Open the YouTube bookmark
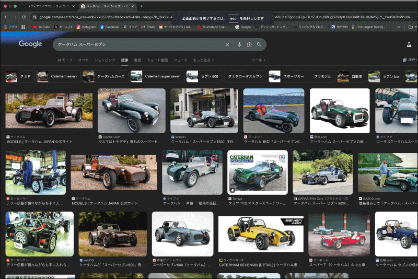Screen dimensions: 418x279 41,27
